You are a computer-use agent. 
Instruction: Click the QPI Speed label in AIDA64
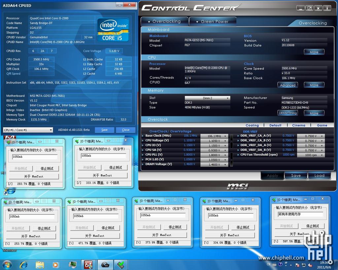pos(13,74)
